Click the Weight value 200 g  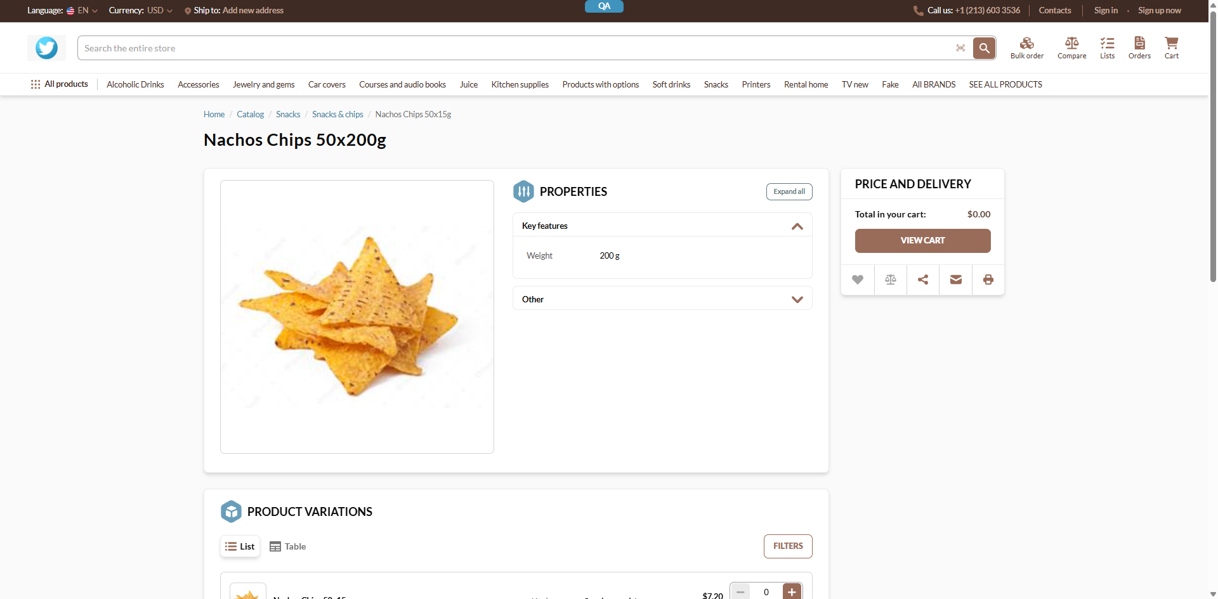pyautogui.click(x=610, y=256)
